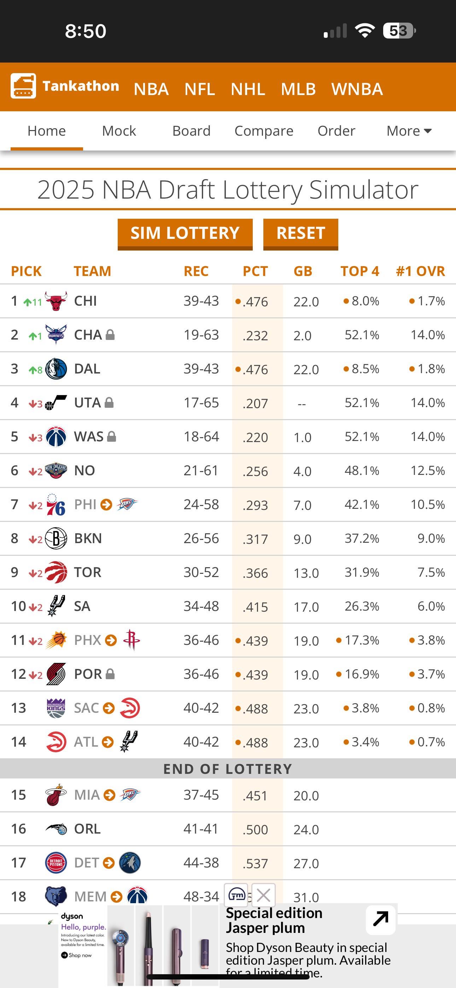456x988 pixels.
Task: Open the Board tab
Action: (191, 131)
